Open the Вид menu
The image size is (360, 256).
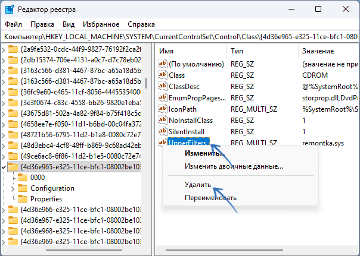69,24
